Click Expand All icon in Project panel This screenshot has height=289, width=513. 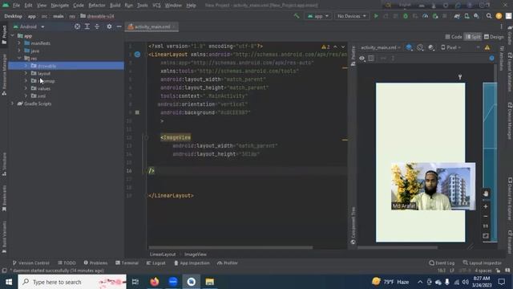click(87, 26)
